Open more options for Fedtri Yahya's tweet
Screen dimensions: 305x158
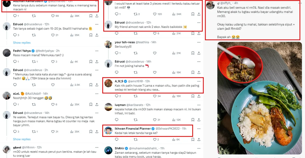97,51
